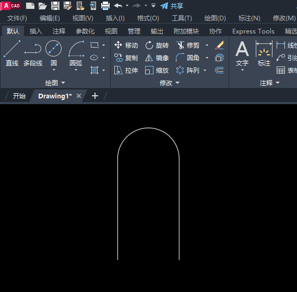Screen dimensions: 297x292
Task: Close the Drawing1 tab
Action: pos(79,96)
